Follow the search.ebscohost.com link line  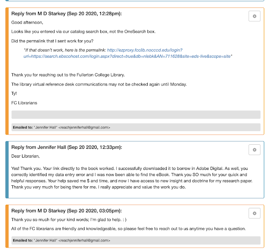127,56
